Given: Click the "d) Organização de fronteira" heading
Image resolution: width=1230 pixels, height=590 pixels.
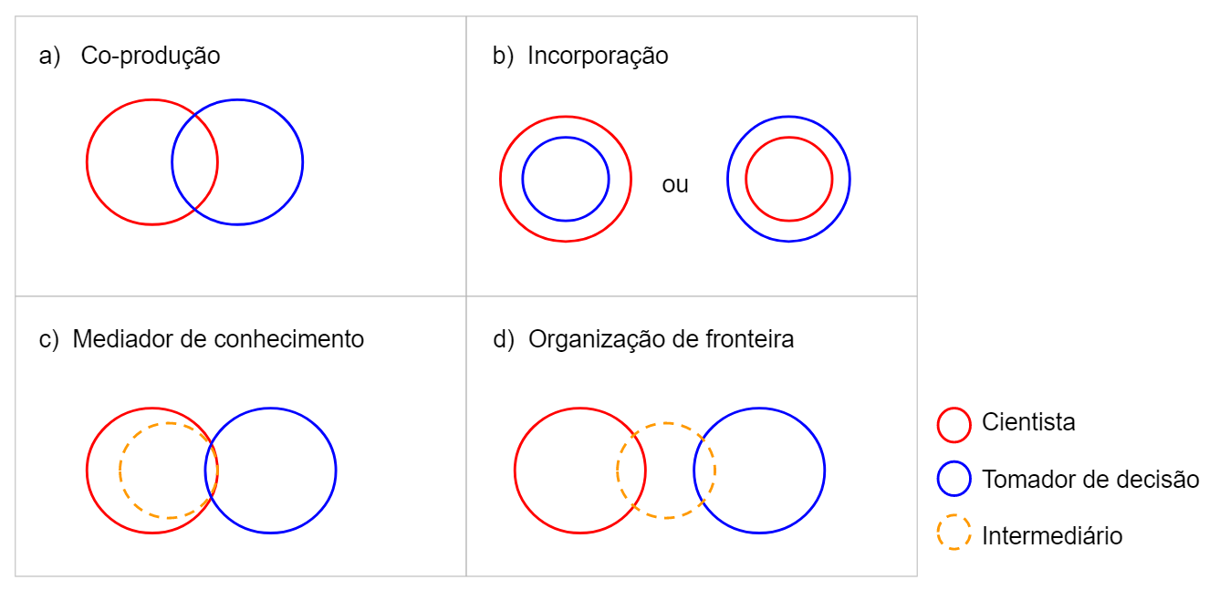Looking at the screenshot, I should click(643, 339).
